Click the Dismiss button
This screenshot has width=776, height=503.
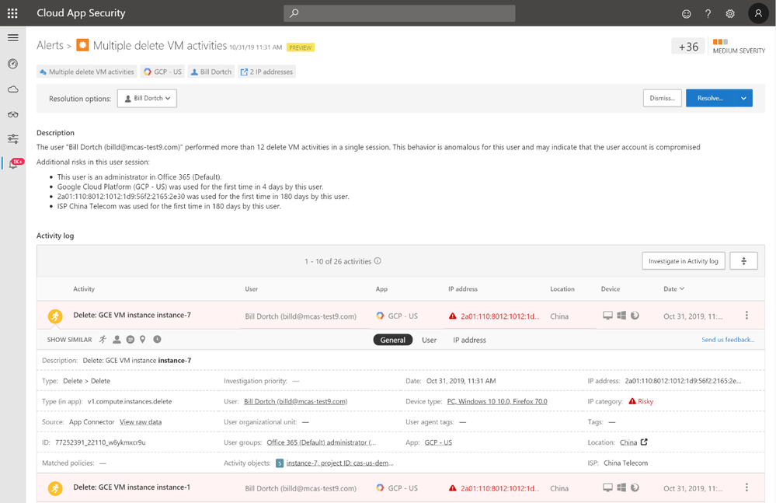pos(662,98)
